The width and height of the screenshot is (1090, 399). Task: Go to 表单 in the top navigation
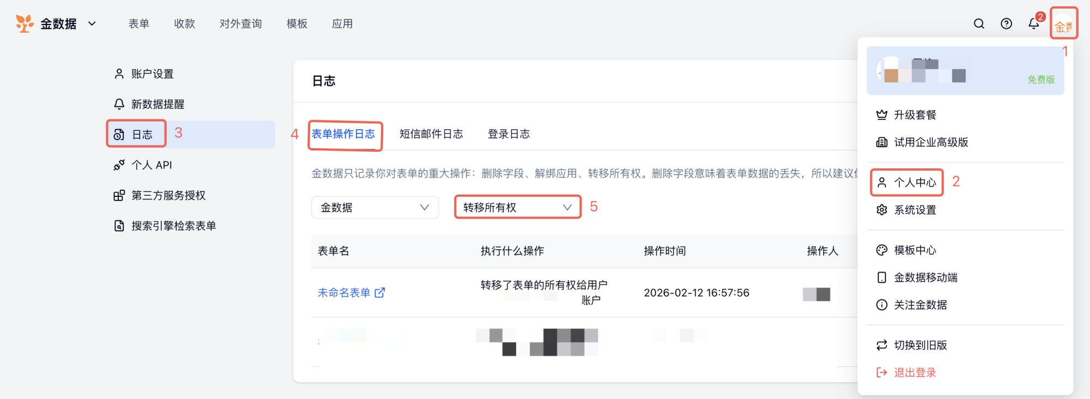click(138, 23)
